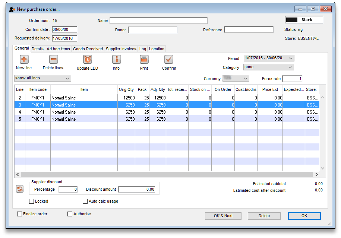341x238 pixels.
Task: Click the Confirm checkmark icon
Action: coord(169,59)
